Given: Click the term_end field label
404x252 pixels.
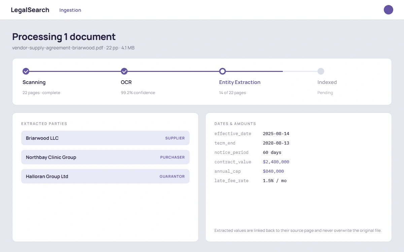Looking at the screenshot, I should pyautogui.click(x=225, y=143).
